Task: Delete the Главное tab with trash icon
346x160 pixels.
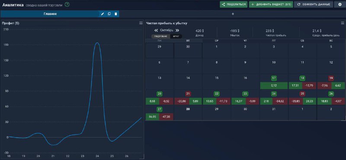Action: pyautogui.click(x=115, y=14)
